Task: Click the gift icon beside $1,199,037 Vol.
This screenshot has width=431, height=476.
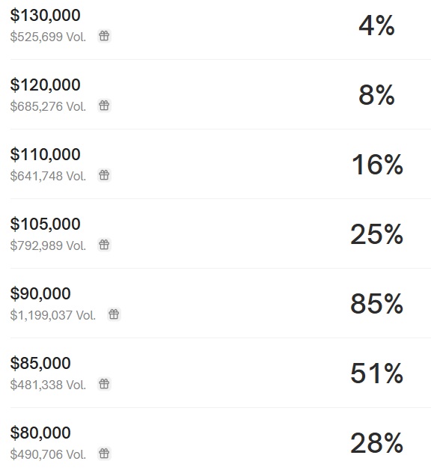Action: (x=114, y=314)
